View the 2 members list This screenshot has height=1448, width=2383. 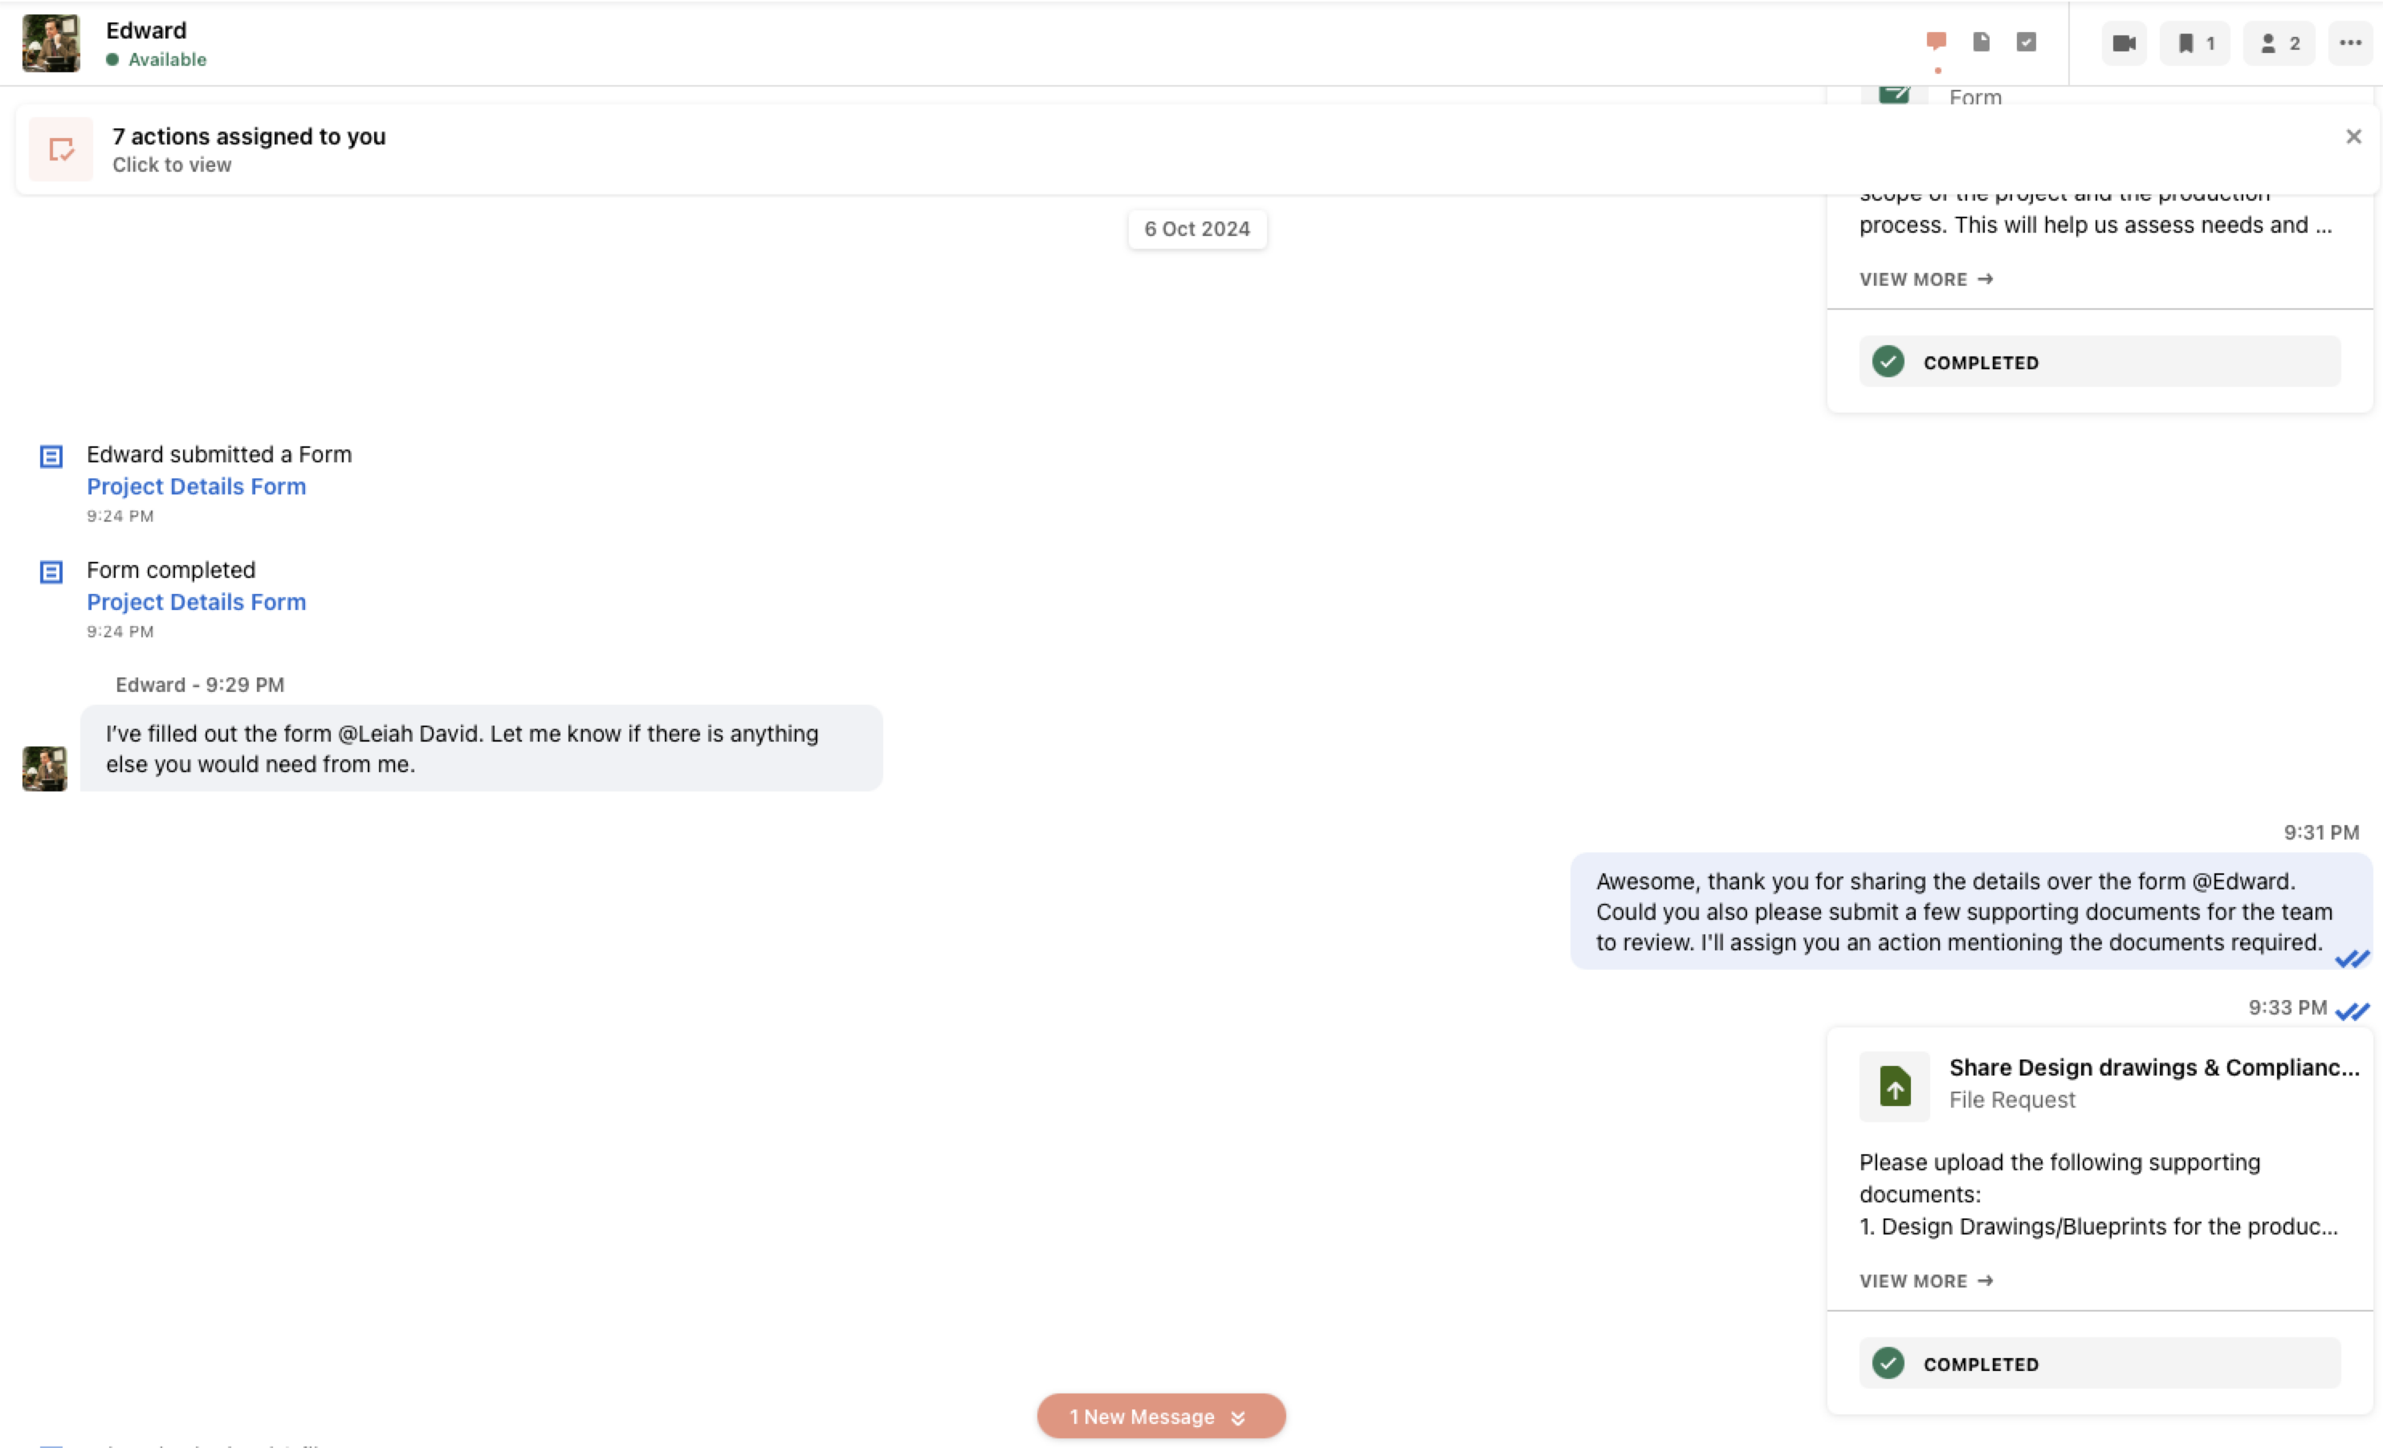coord(2279,43)
